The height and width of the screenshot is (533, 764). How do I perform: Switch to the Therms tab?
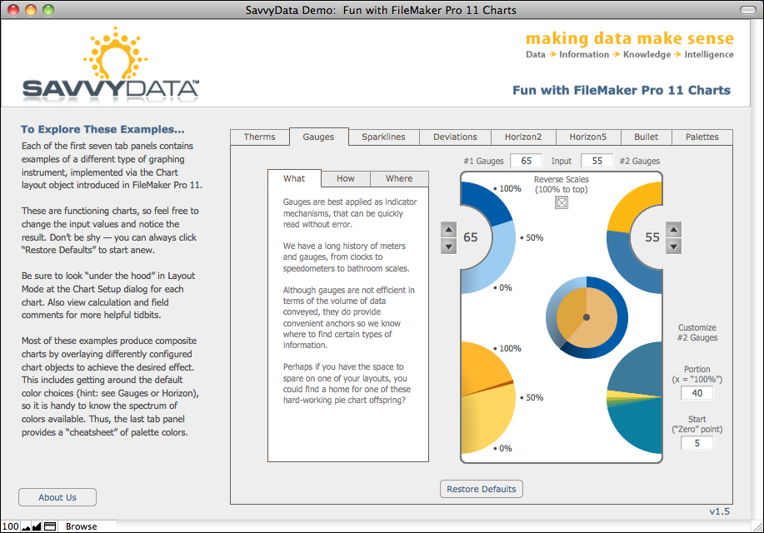259,137
